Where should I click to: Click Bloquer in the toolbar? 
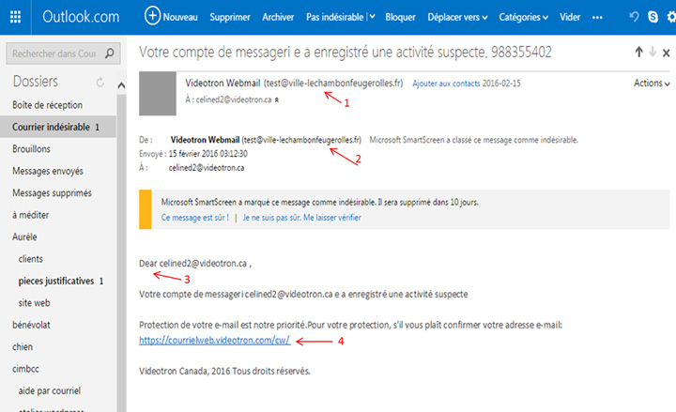point(400,17)
